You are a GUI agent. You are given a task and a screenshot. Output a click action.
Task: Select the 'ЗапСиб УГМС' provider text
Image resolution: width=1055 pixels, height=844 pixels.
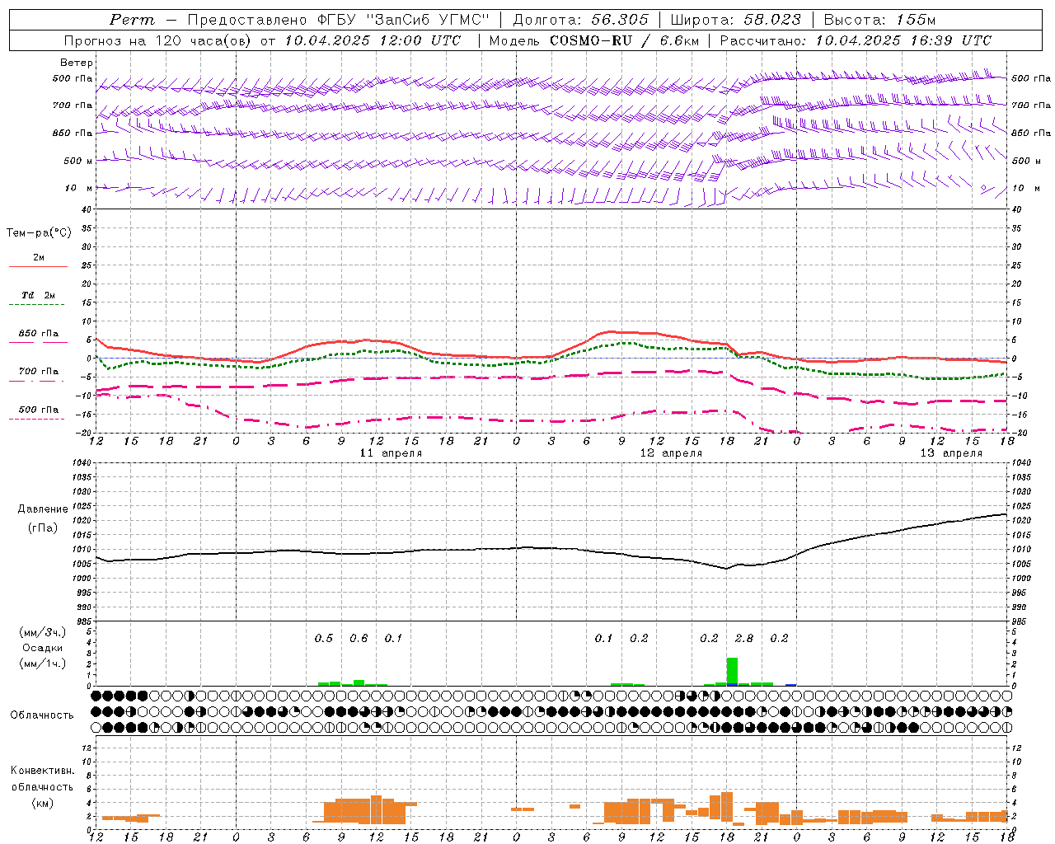click(x=429, y=20)
